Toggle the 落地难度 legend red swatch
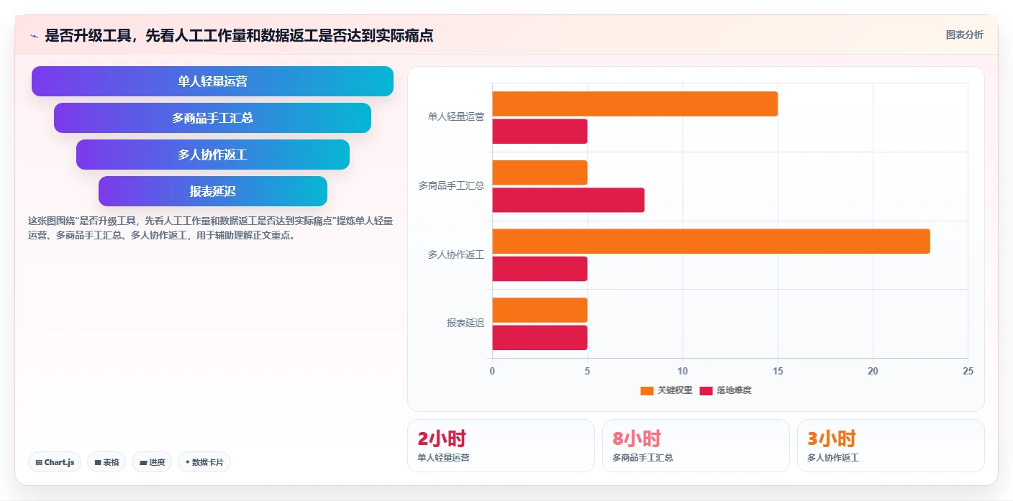 pos(706,391)
